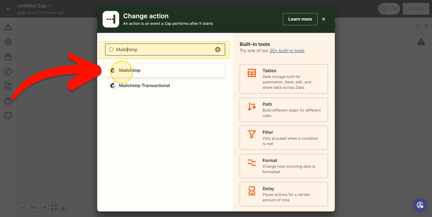This screenshot has width=432, height=217.
Task: Clear the Mailchimp search text
Action: pos(218,50)
